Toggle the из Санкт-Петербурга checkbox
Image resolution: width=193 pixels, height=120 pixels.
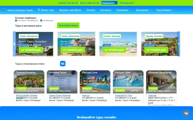click(16, 20)
